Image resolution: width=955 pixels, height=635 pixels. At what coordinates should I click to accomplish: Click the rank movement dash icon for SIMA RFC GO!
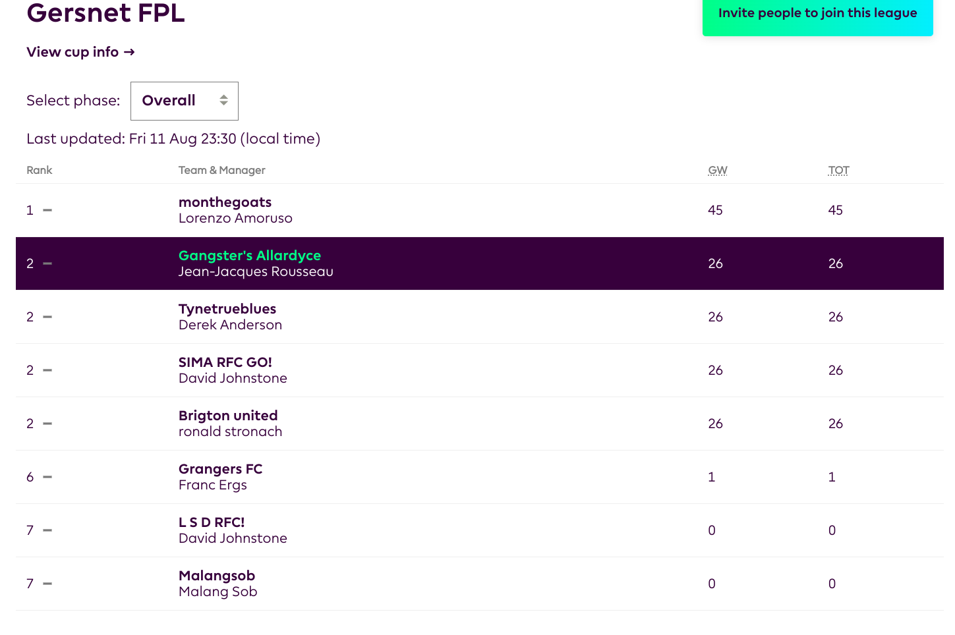tap(47, 370)
